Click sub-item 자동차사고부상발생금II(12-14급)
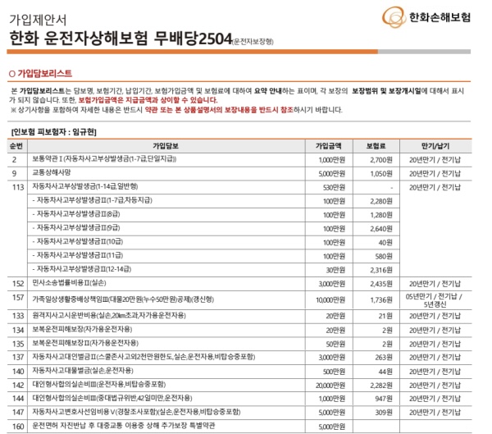Image resolution: width=492 pixels, height=434 pixels. click(x=81, y=269)
